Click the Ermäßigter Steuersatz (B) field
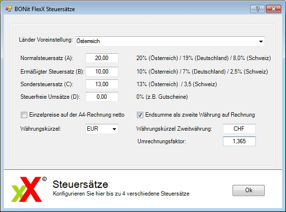 [102, 72]
